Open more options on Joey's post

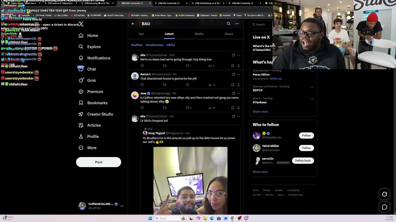[239, 93]
